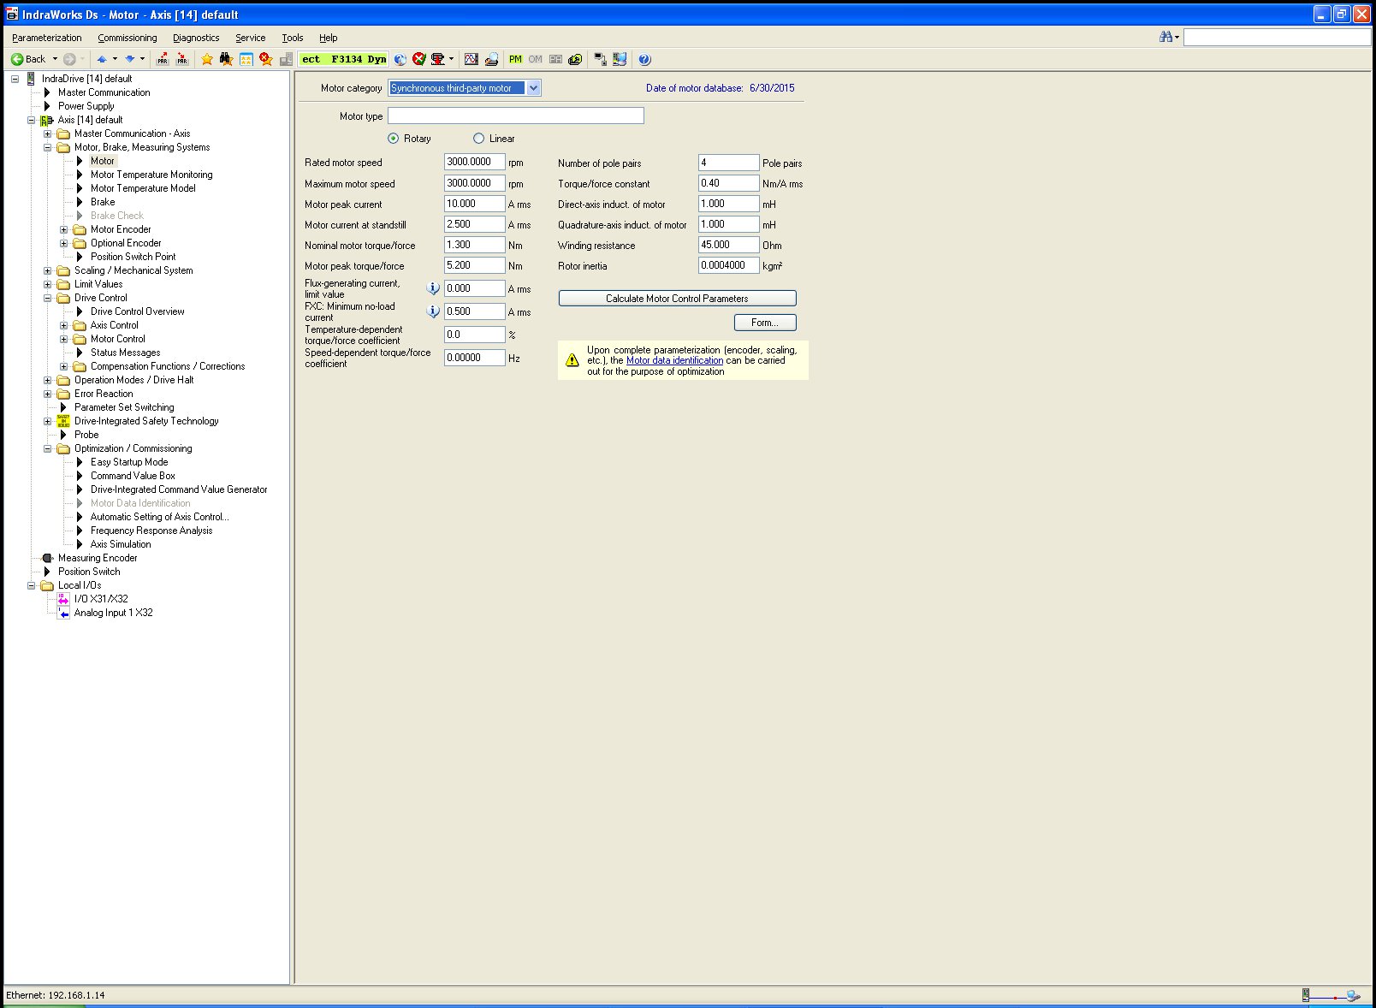
Task: Open the Motor category dropdown
Action: pos(533,88)
